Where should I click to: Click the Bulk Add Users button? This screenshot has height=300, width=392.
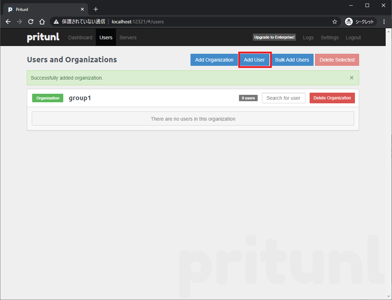pyautogui.click(x=292, y=60)
